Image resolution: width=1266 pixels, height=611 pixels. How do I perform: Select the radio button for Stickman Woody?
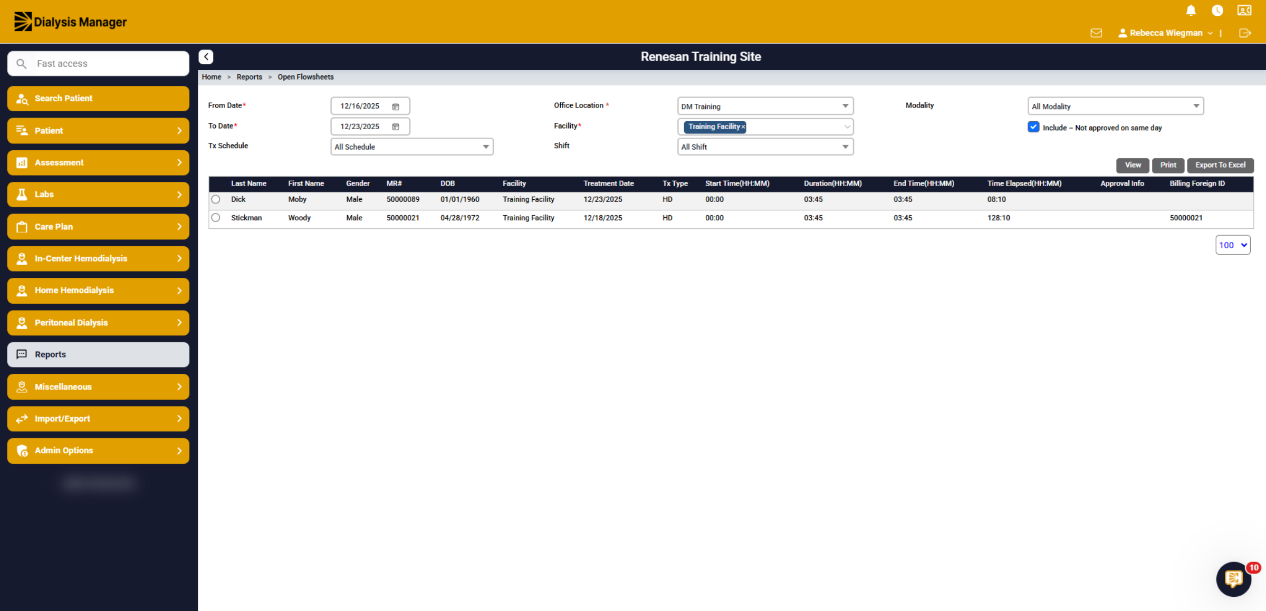pos(216,218)
